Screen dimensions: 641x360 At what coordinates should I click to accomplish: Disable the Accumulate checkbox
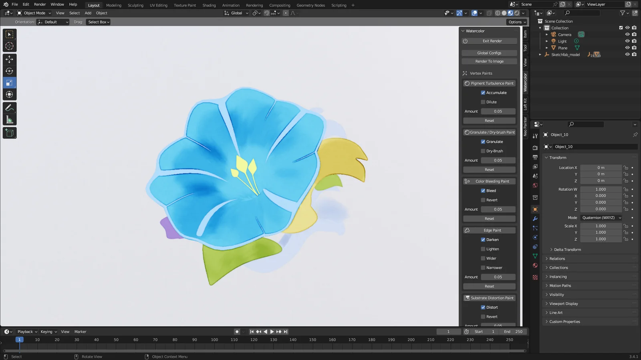(x=483, y=92)
